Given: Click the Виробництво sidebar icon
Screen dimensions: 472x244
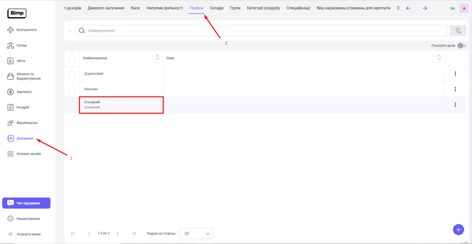Looking at the screenshot, I should pos(10,123).
